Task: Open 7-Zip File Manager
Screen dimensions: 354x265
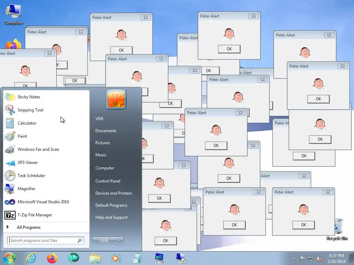Action: (46, 215)
